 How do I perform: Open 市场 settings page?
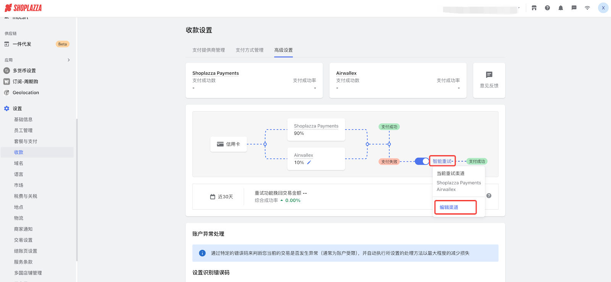[19, 185]
